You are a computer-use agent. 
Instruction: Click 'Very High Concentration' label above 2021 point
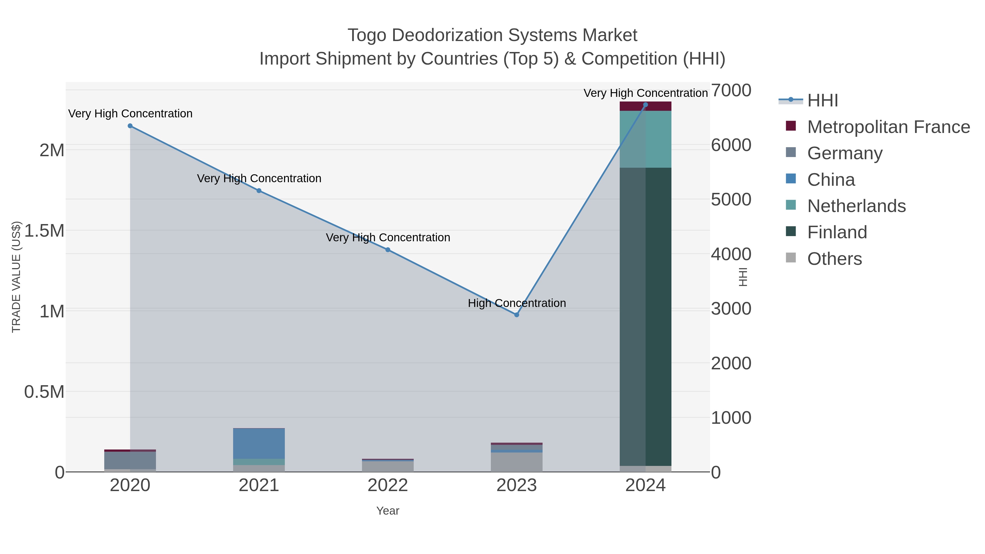[259, 179]
